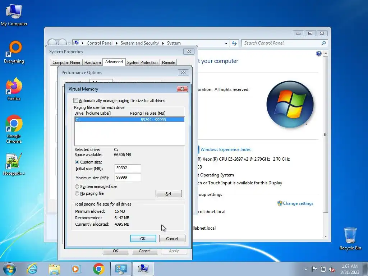The image size is (368, 276).
Task: Switch to Remote tab
Action: point(169,63)
